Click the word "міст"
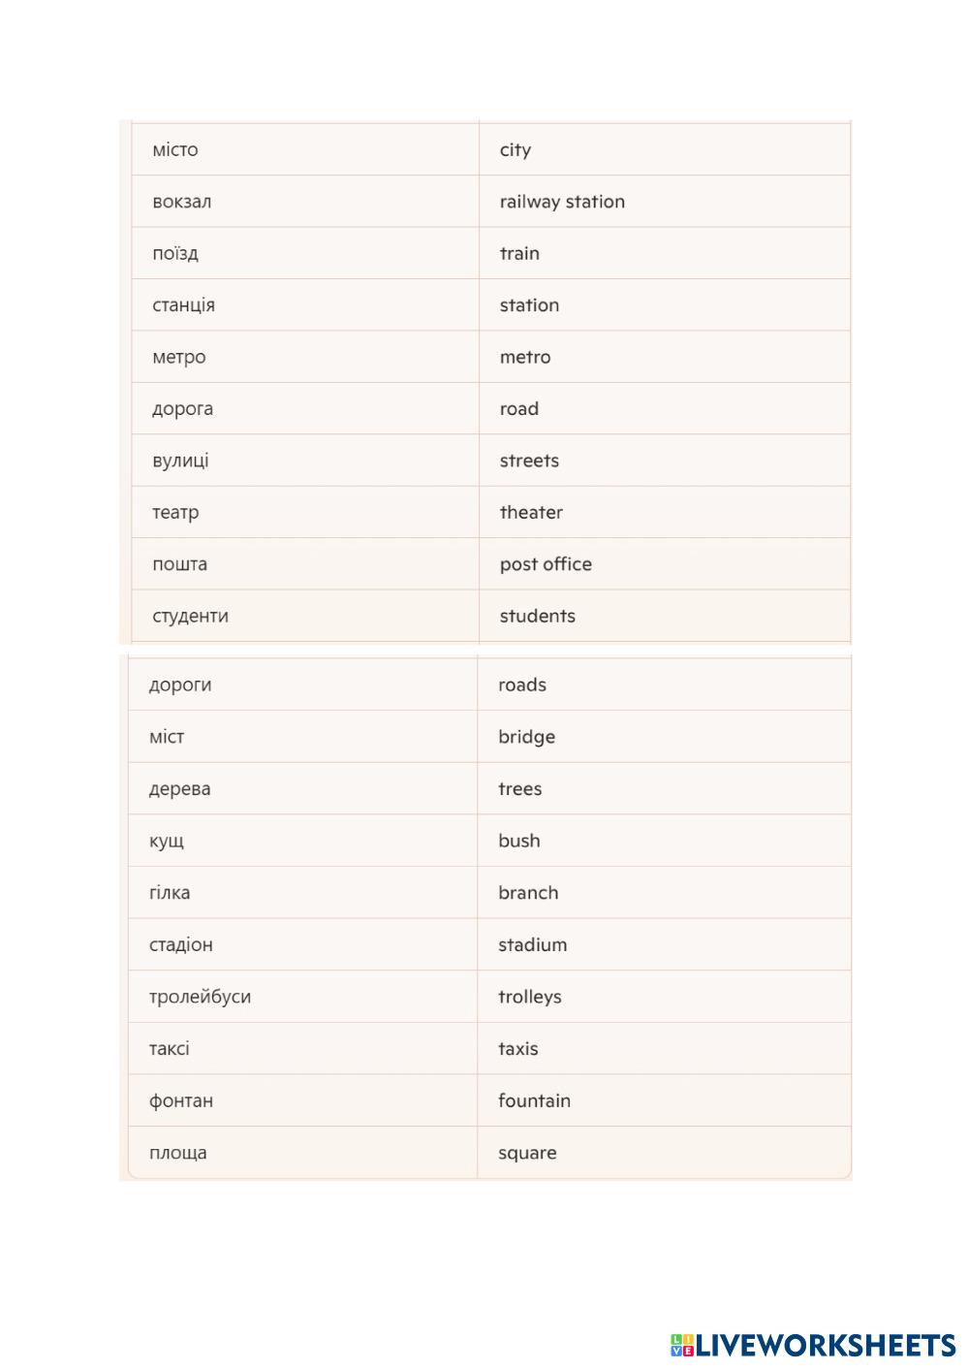Image resolution: width=968 pixels, height=1369 pixels. 167,738
